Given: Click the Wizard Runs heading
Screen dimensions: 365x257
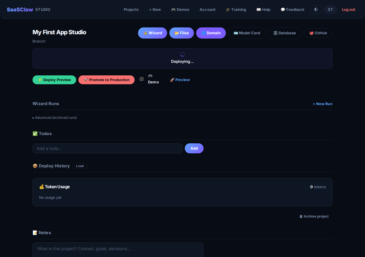Looking at the screenshot, I should click(46, 103).
